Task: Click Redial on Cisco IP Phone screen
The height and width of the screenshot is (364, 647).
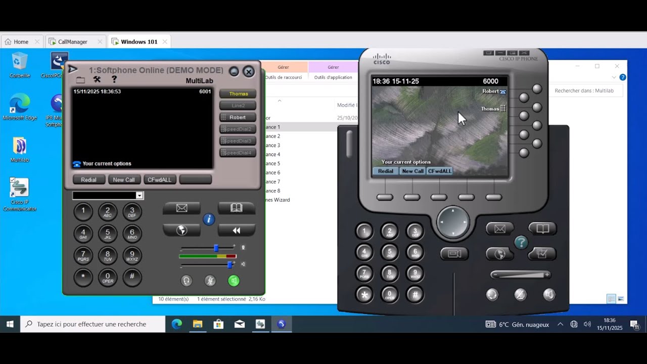Action: coord(386,171)
